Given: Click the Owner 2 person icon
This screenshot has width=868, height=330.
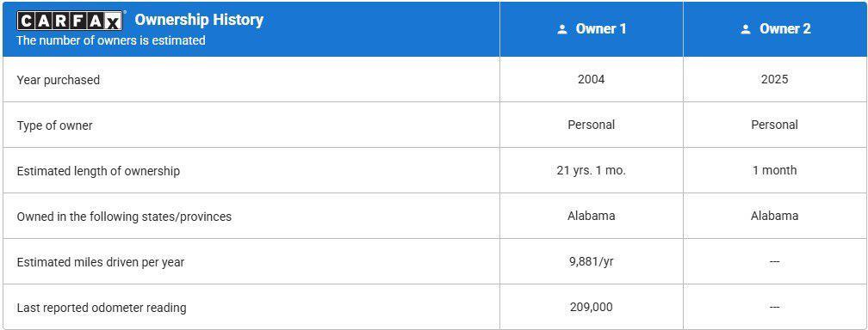Looking at the screenshot, I should (746, 29).
